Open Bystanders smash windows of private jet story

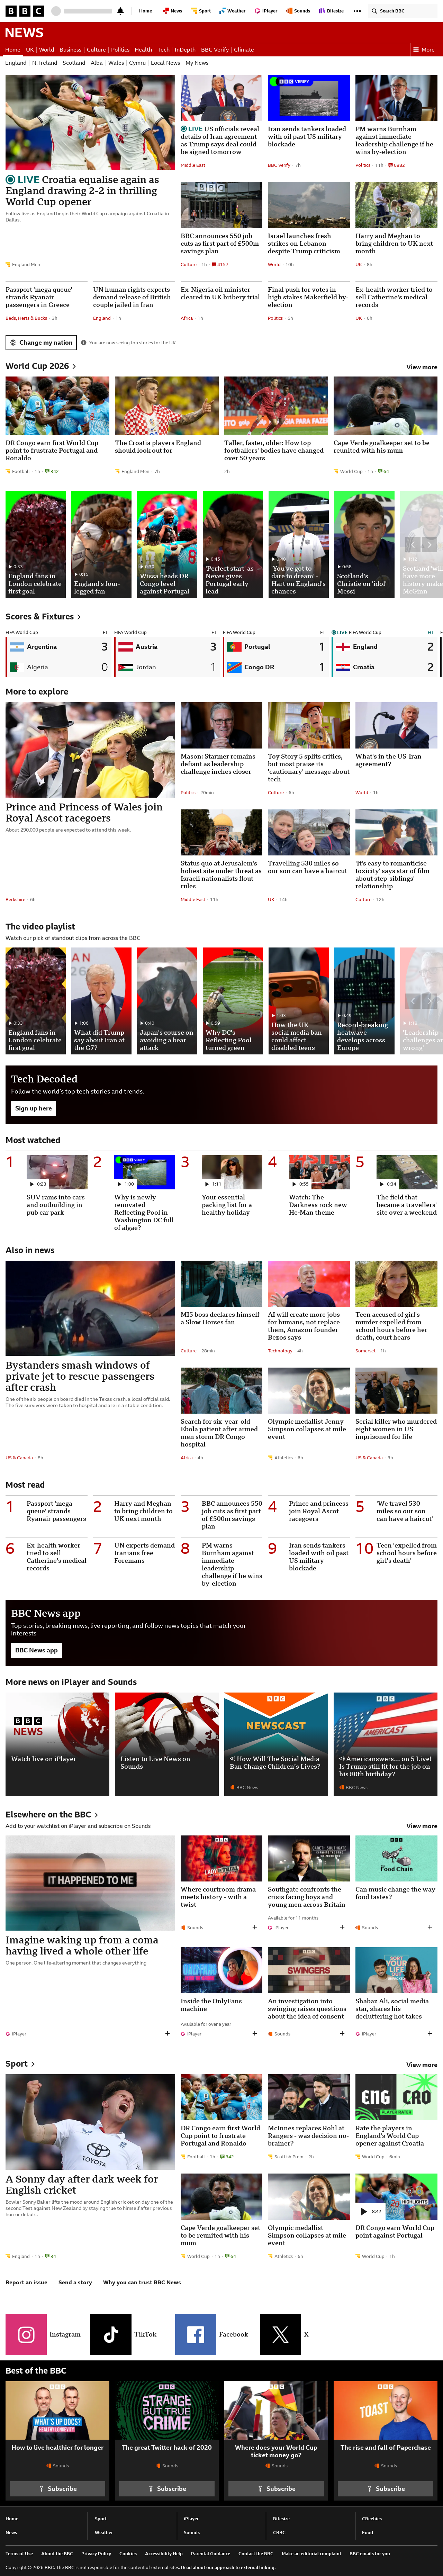pyautogui.click(x=80, y=1376)
